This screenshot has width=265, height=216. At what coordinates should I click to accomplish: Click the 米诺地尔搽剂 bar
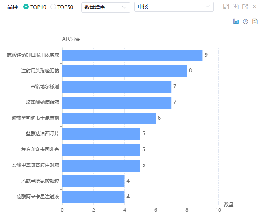117,87
